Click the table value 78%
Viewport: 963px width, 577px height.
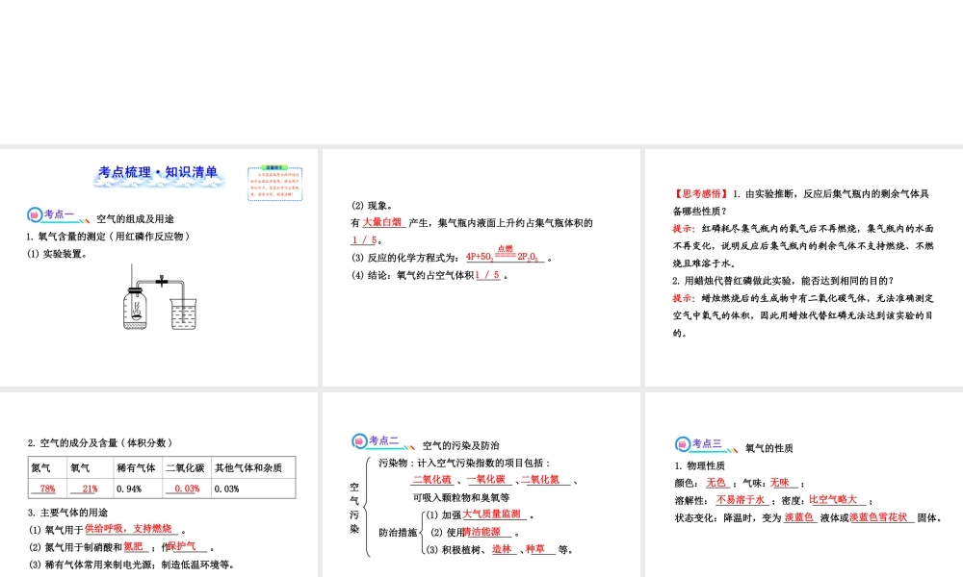pyautogui.click(x=47, y=489)
